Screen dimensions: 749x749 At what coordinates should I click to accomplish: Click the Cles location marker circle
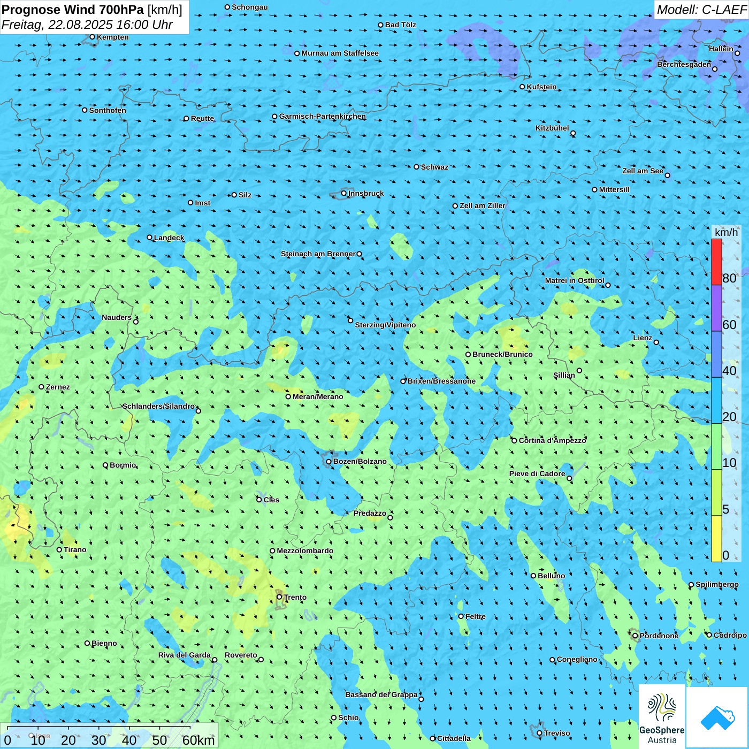pos(259,500)
